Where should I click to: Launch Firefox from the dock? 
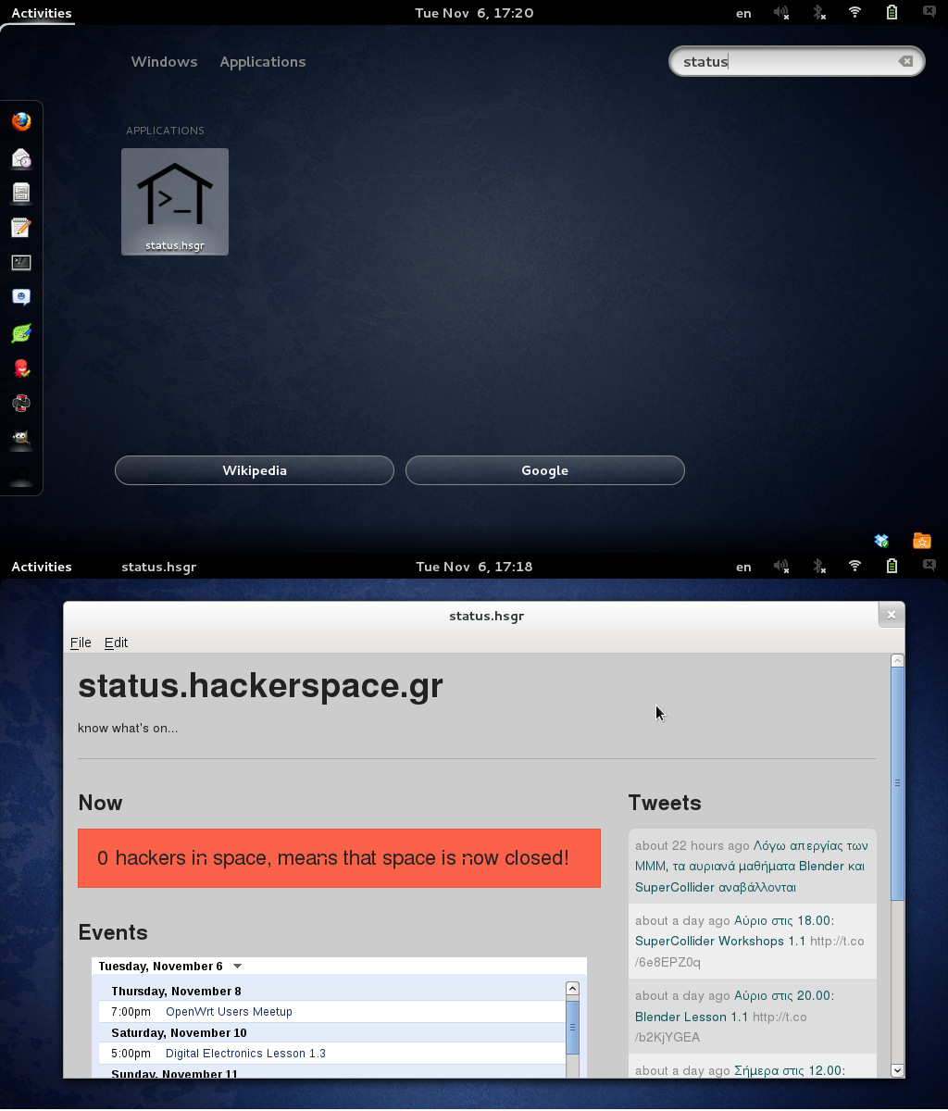(x=21, y=122)
